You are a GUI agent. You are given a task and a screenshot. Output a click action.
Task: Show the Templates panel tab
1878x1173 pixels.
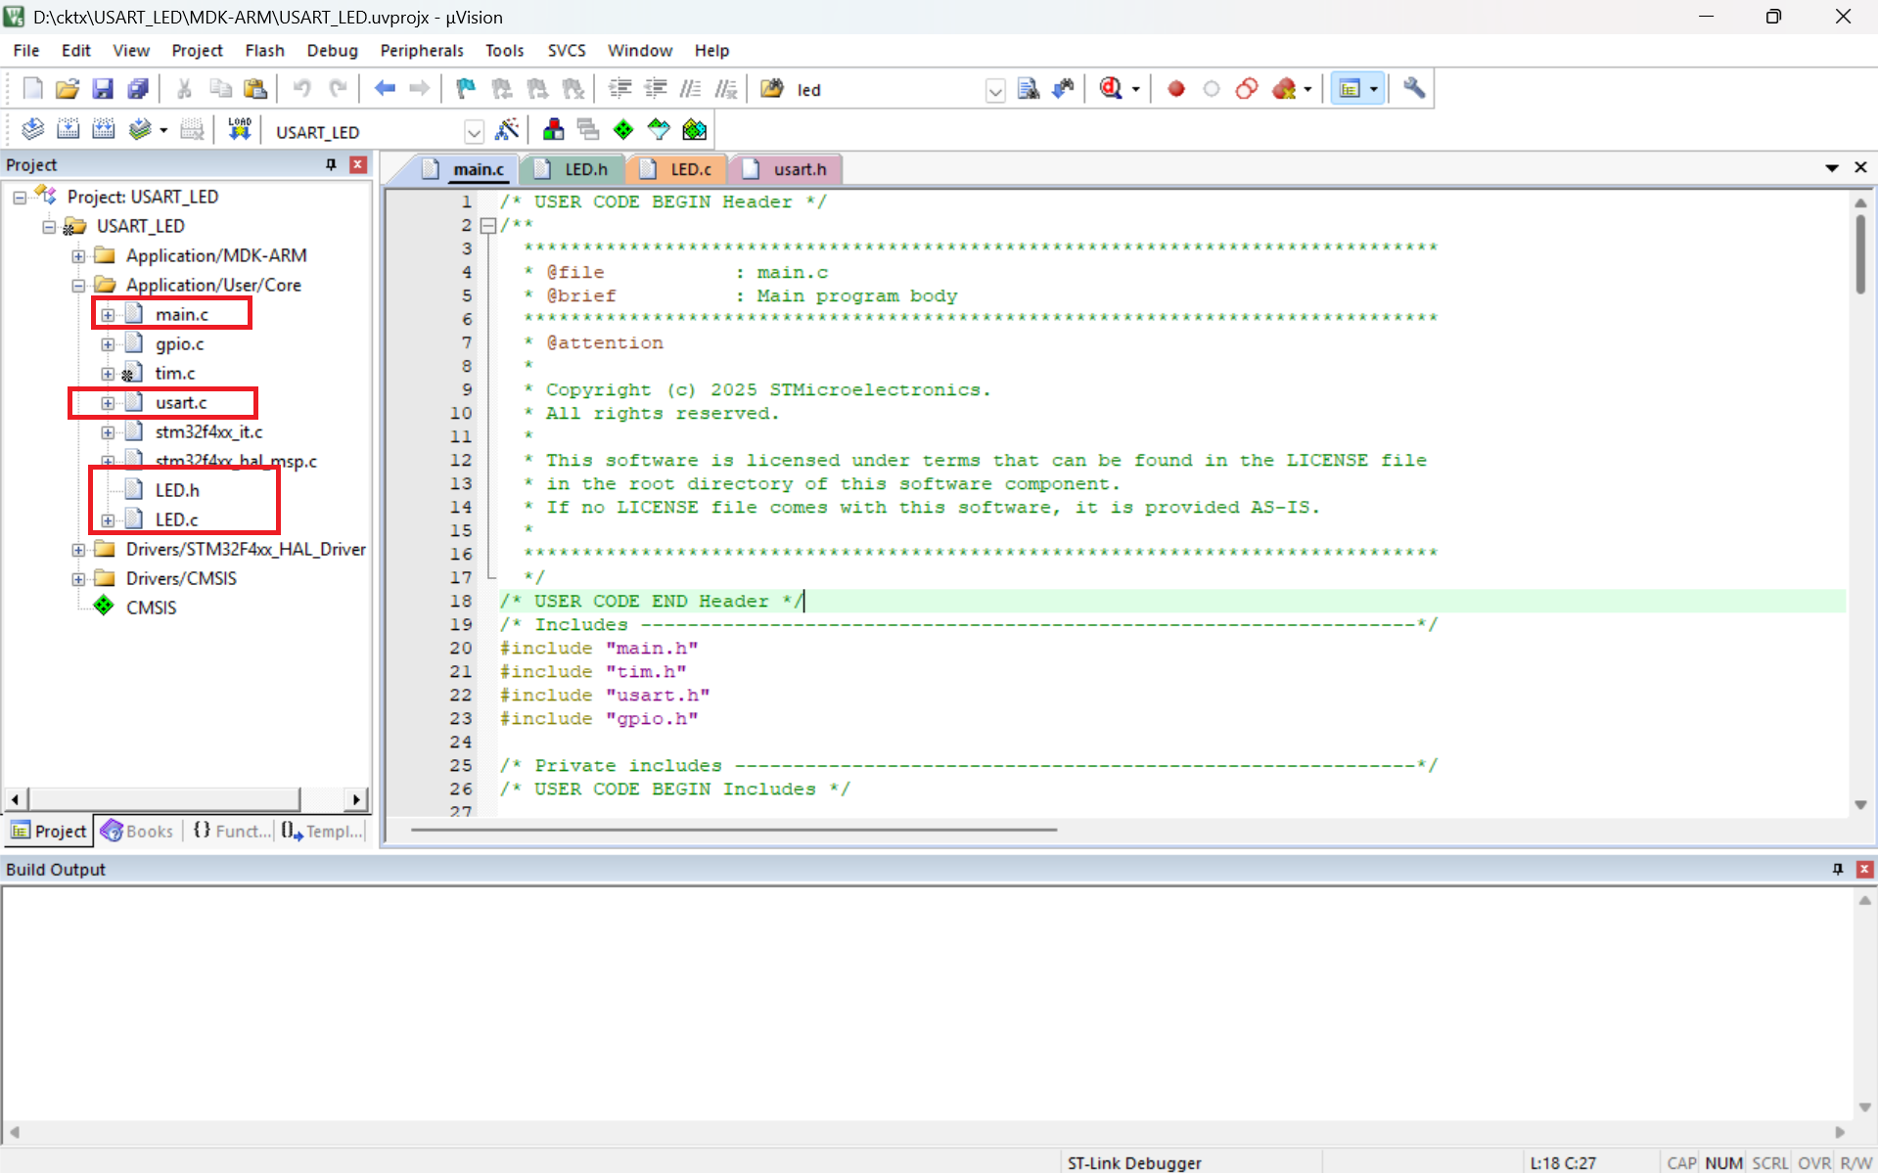pyautogui.click(x=322, y=831)
